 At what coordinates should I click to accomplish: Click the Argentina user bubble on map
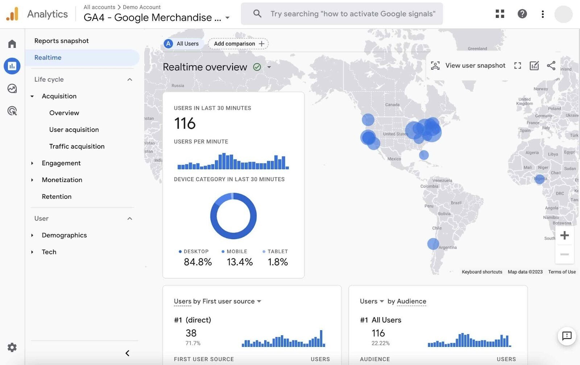pyautogui.click(x=433, y=244)
